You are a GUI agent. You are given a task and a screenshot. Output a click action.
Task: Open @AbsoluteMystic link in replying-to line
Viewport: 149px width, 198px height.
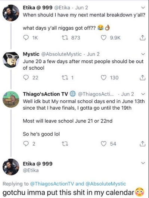pos(106,184)
